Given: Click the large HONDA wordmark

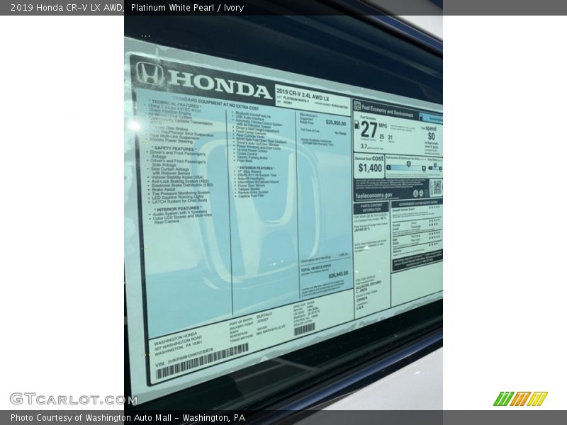Looking at the screenshot, I should 219,84.
